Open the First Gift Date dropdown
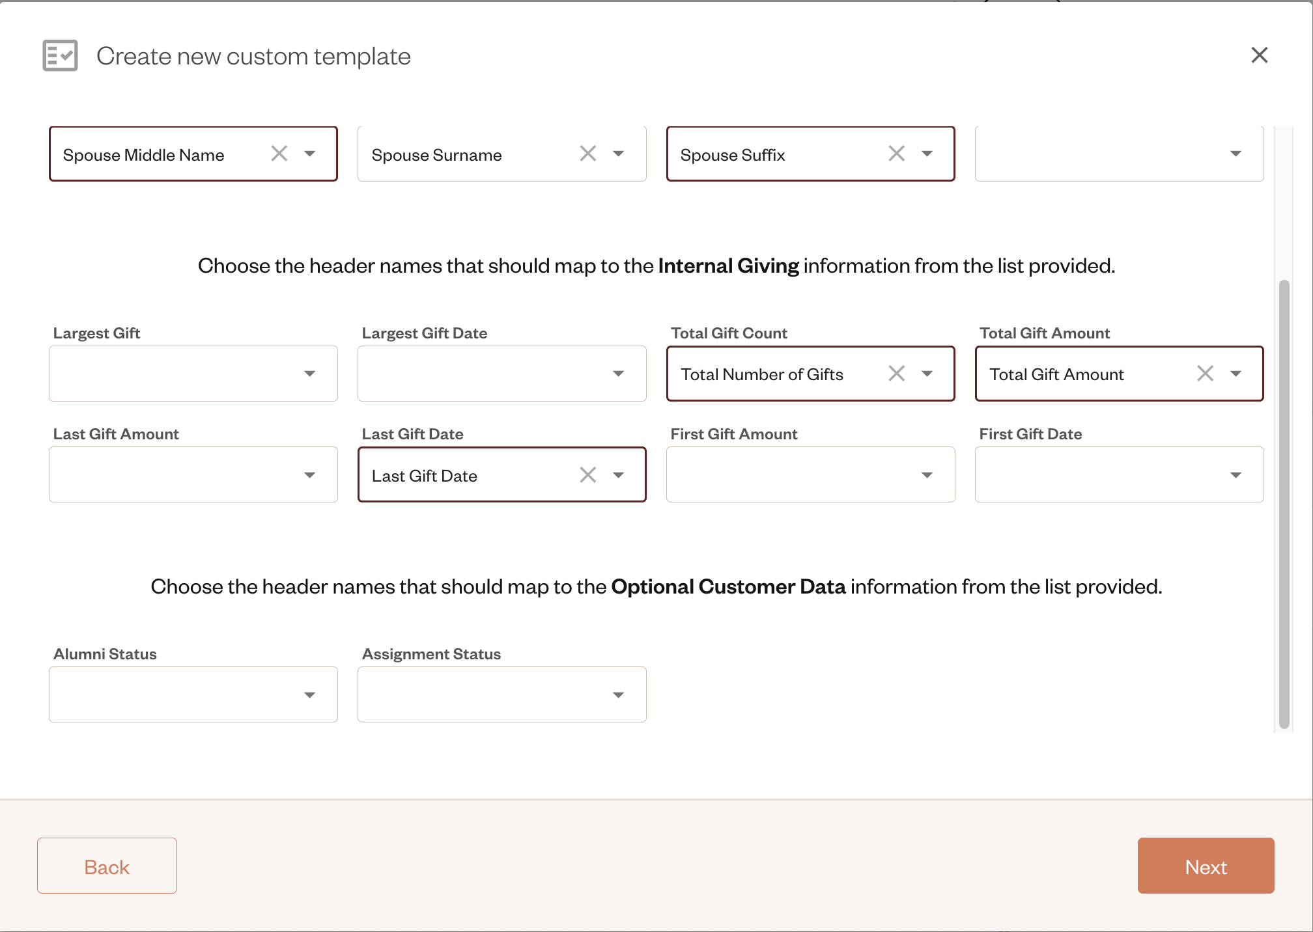1313x932 pixels. click(x=1120, y=474)
